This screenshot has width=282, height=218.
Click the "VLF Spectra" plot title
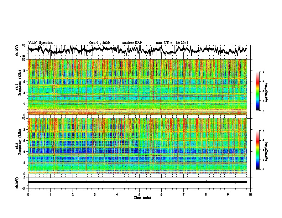pos(40,42)
